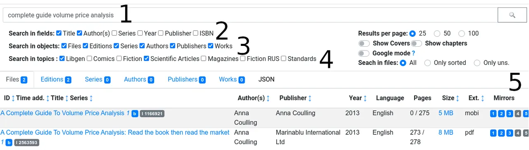
Task: Sort by Ext. column arrows
Action: click(x=482, y=98)
